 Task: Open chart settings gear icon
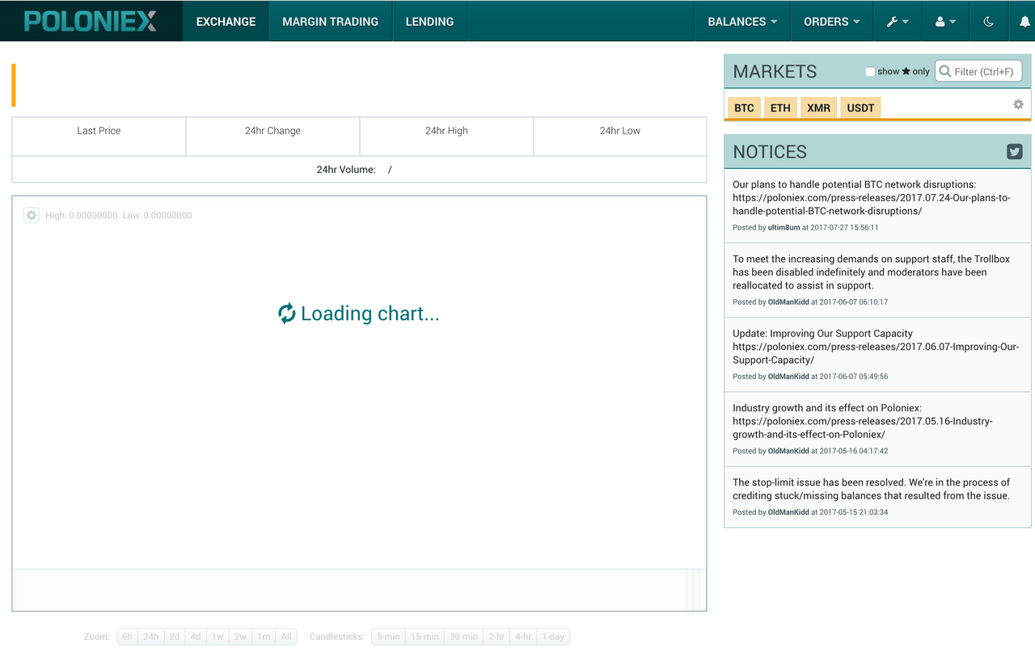point(32,215)
